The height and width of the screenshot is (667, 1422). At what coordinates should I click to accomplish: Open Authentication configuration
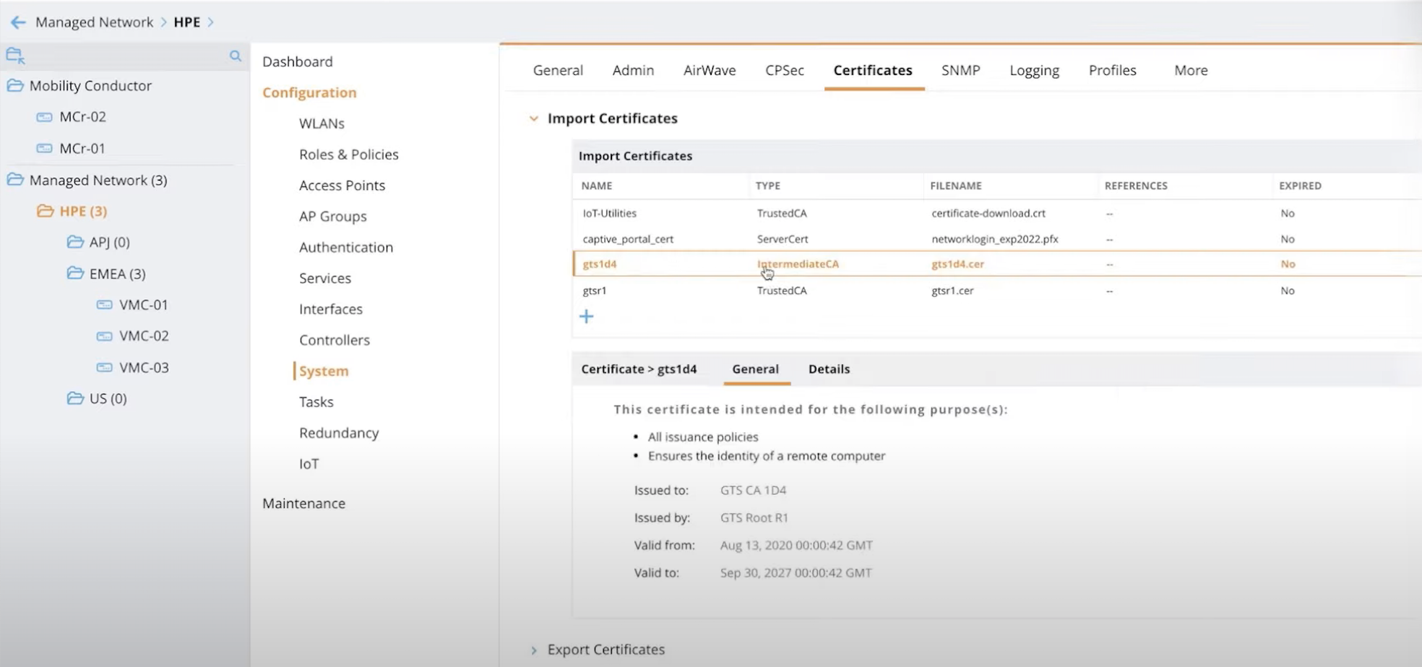point(345,247)
